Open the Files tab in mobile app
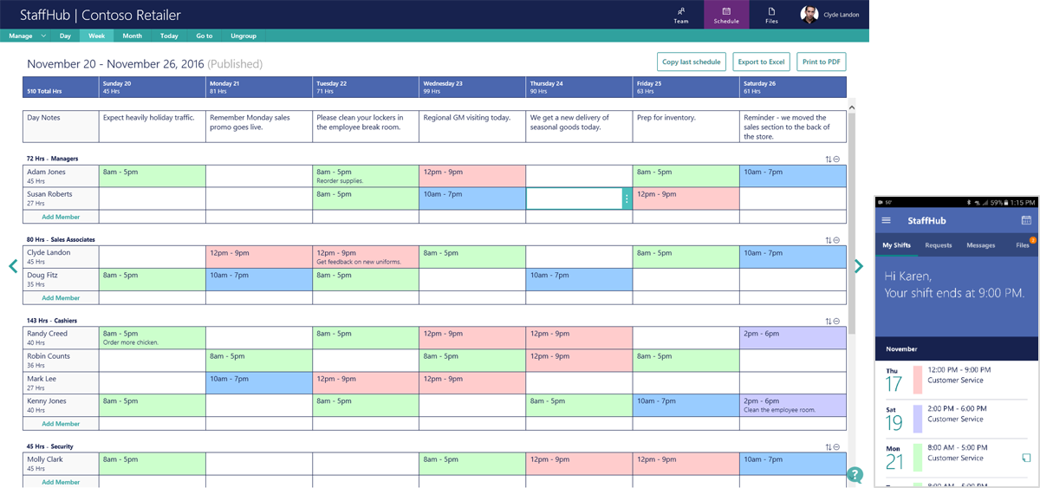 click(x=1023, y=245)
